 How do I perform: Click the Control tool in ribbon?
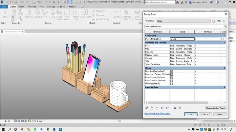coord(116,14)
